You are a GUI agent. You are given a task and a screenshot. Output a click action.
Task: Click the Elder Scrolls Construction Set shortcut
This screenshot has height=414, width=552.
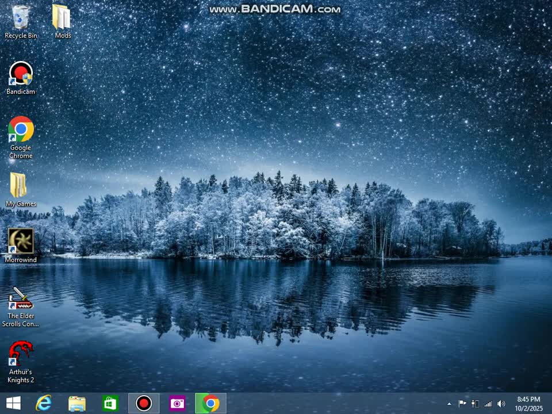pos(21,298)
